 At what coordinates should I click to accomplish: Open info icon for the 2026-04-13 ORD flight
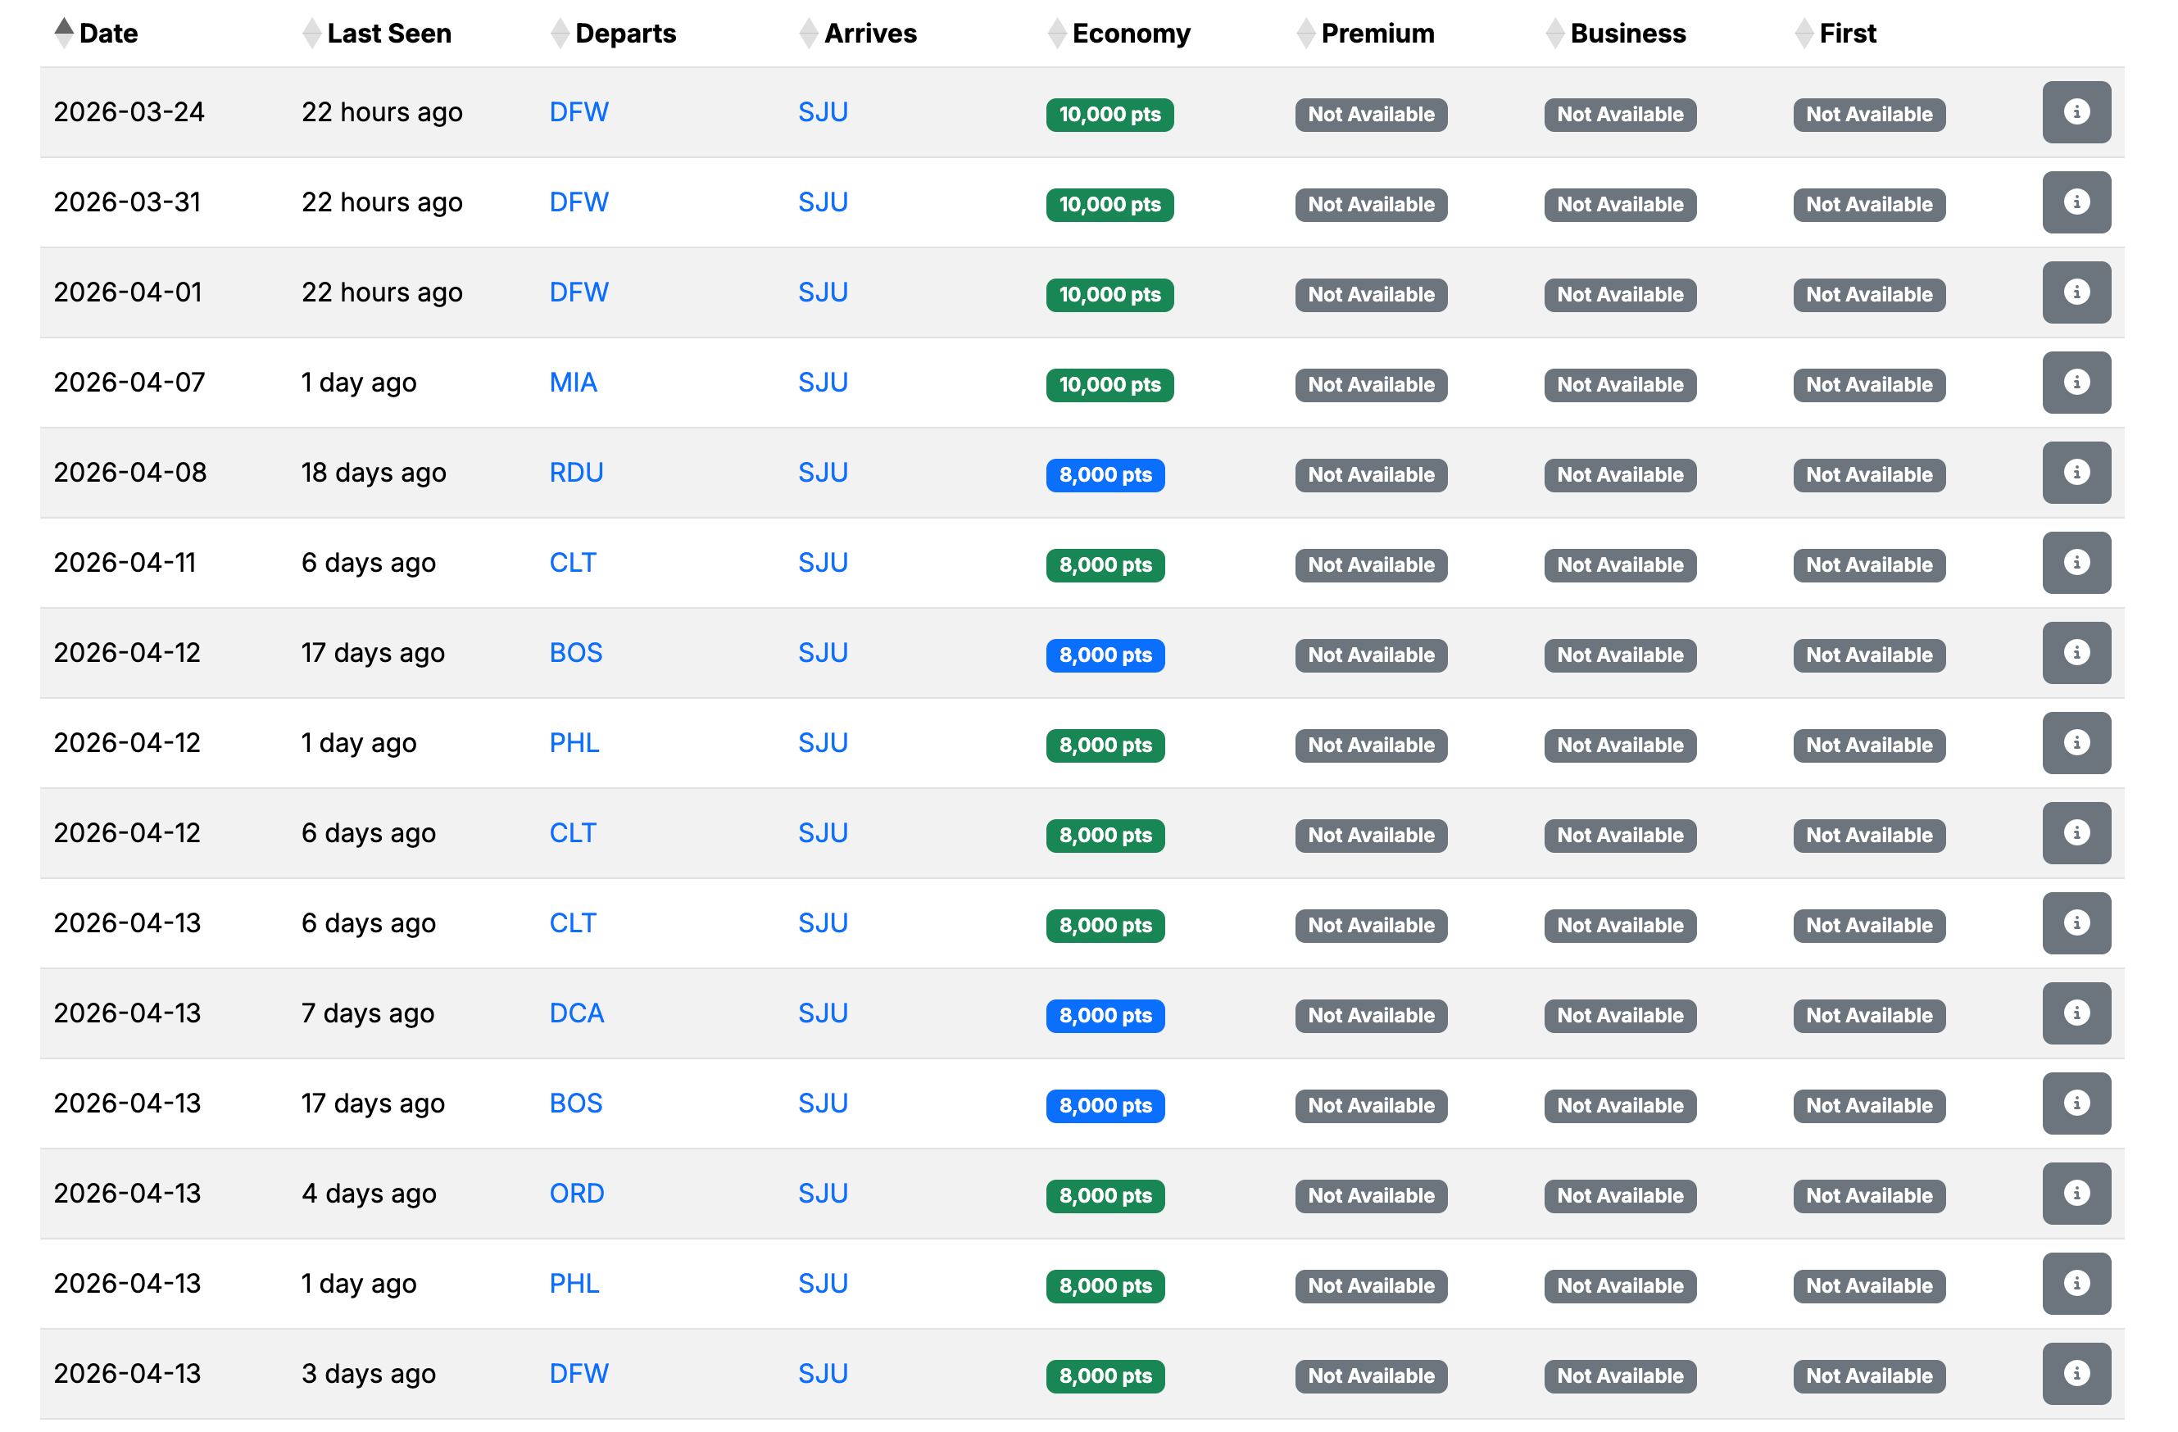click(2075, 1193)
